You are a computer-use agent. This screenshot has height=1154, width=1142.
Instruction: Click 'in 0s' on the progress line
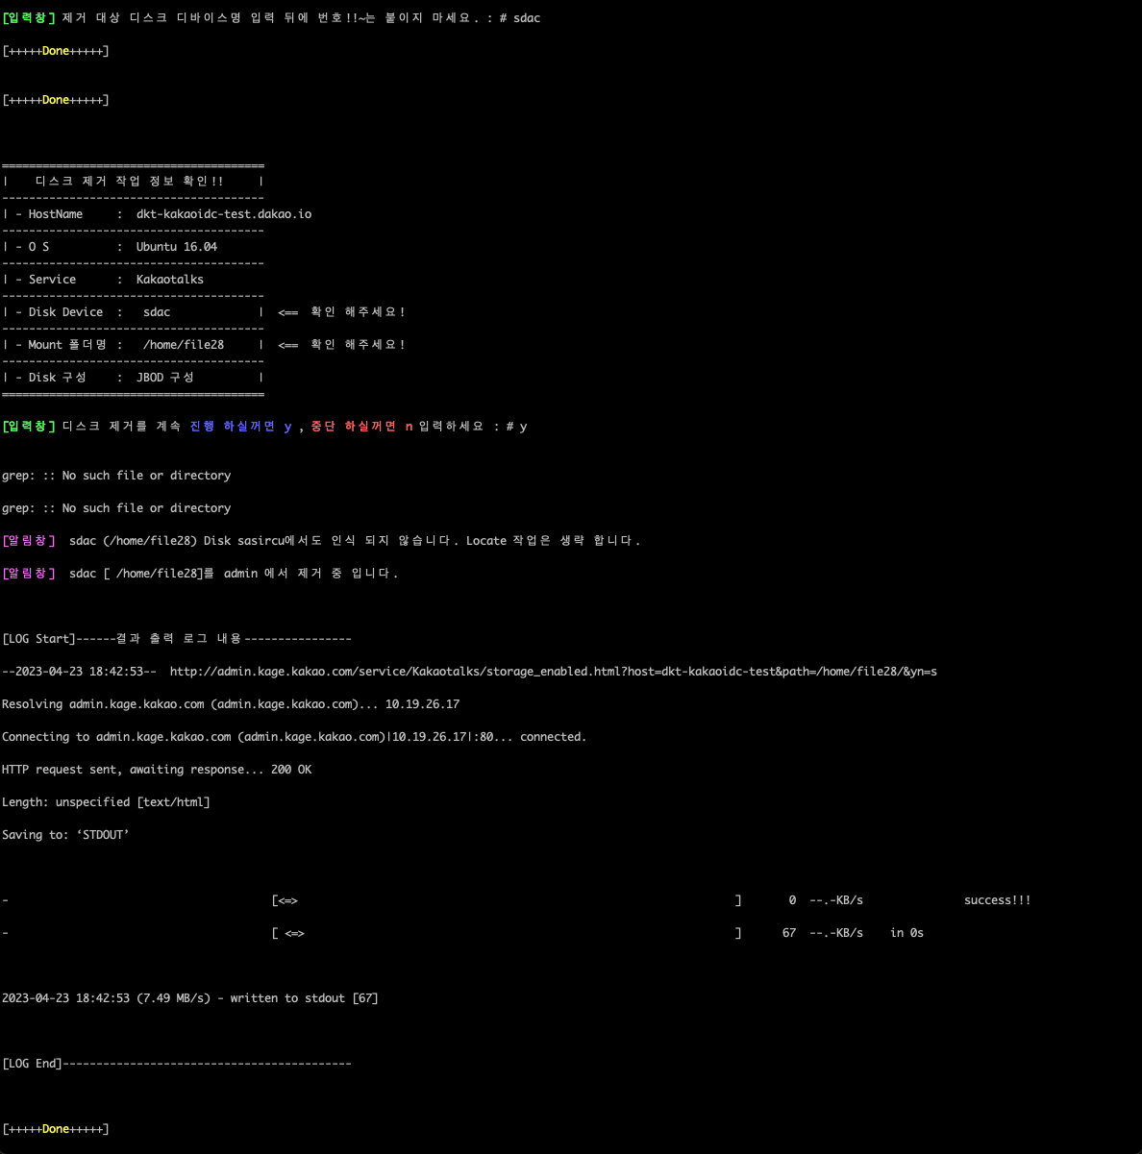pyautogui.click(x=906, y=933)
